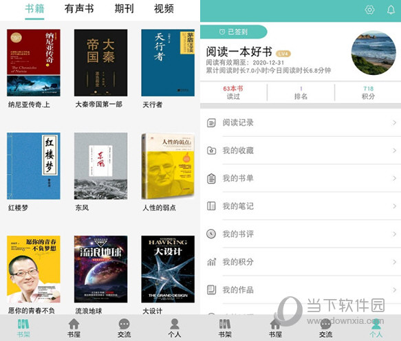Tap the 书架 bookshelf icon in left screen
This screenshot has height=341, width=401.
[x=23, y=324]
